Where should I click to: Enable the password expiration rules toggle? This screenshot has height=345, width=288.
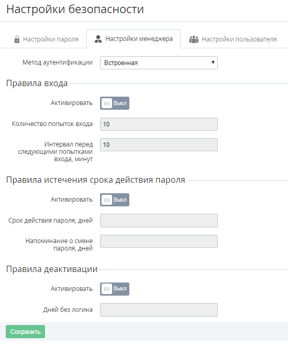pos(115,200)
